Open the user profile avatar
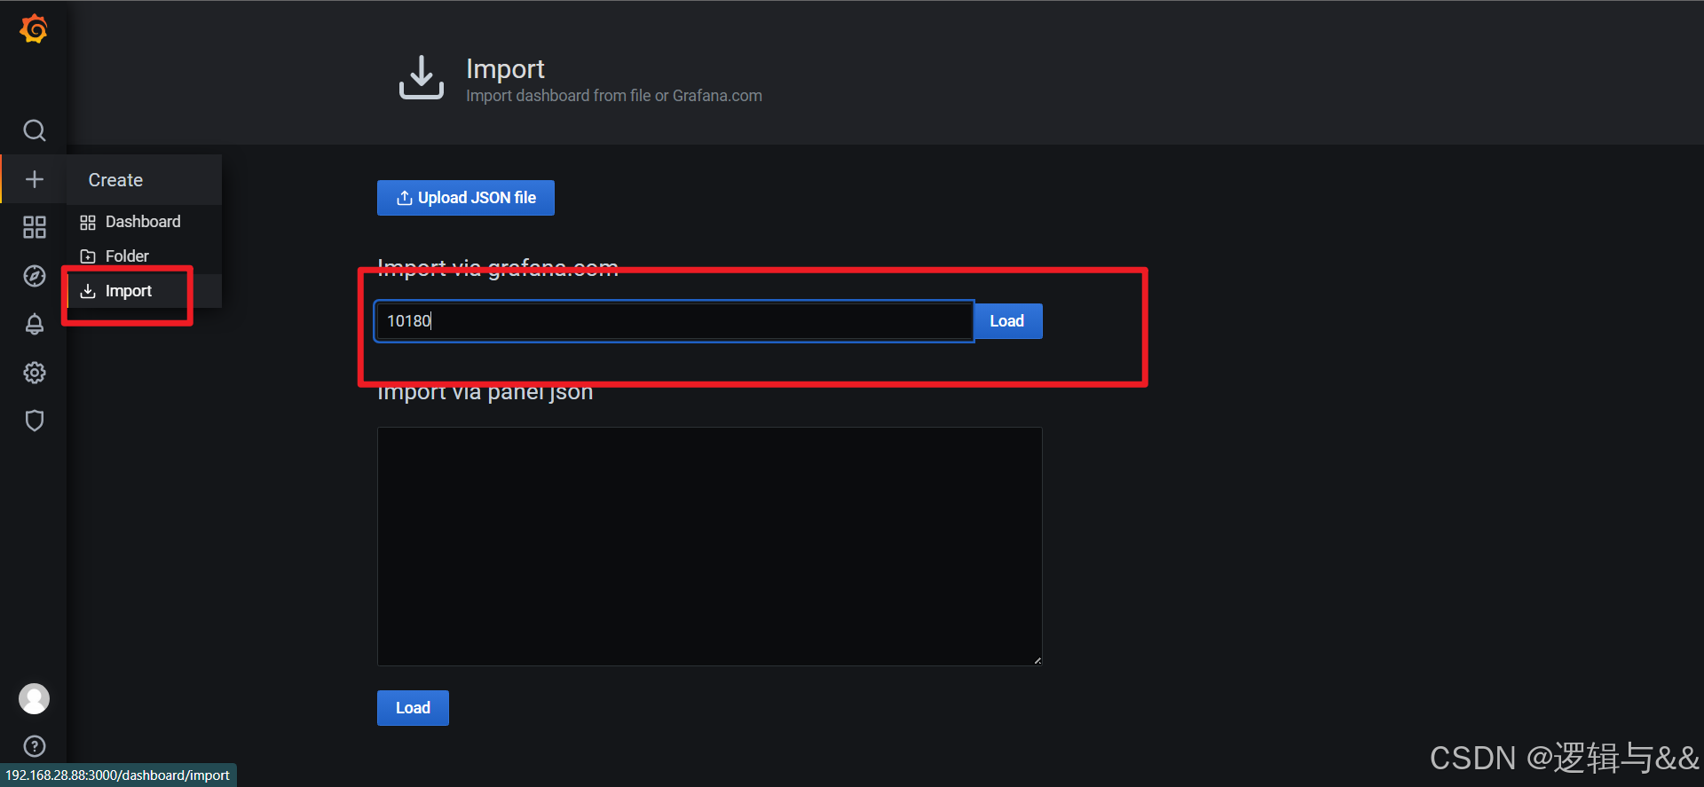This screenshot has height=787, width=1704. 34,698
